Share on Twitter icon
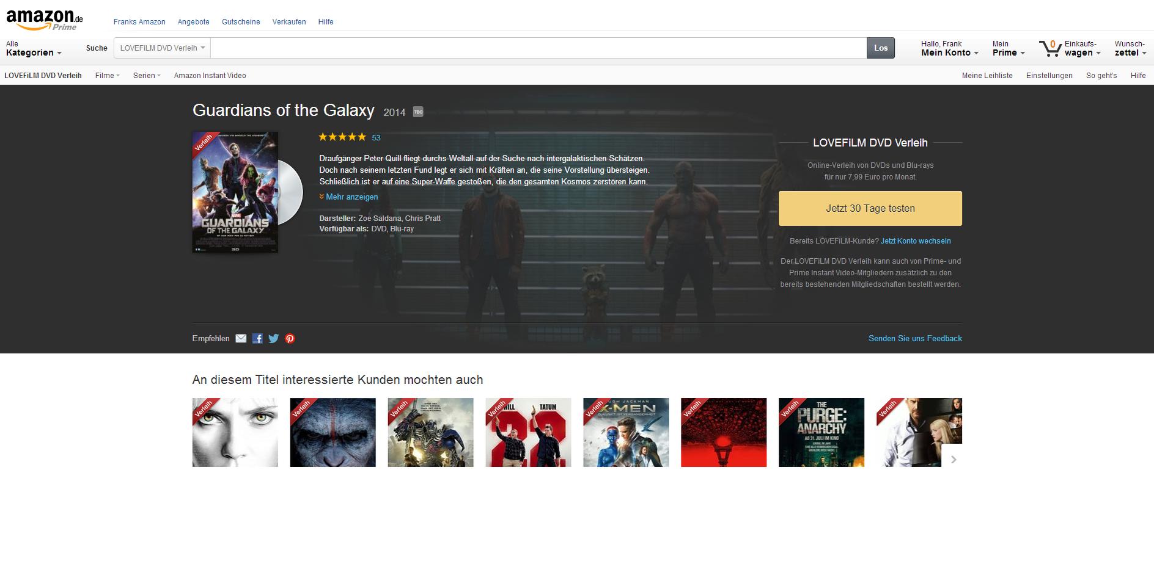This screenshot has height=564, width=1154. [274, 339]
